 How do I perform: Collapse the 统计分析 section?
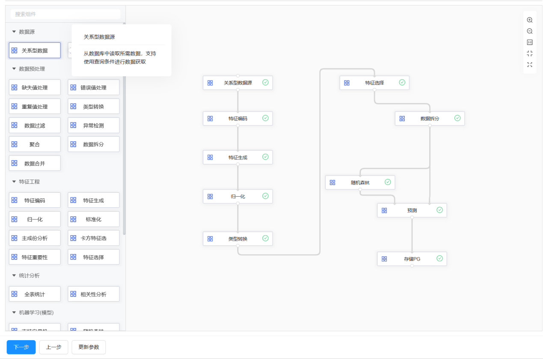pyautogui.click(x=14, y=275)
